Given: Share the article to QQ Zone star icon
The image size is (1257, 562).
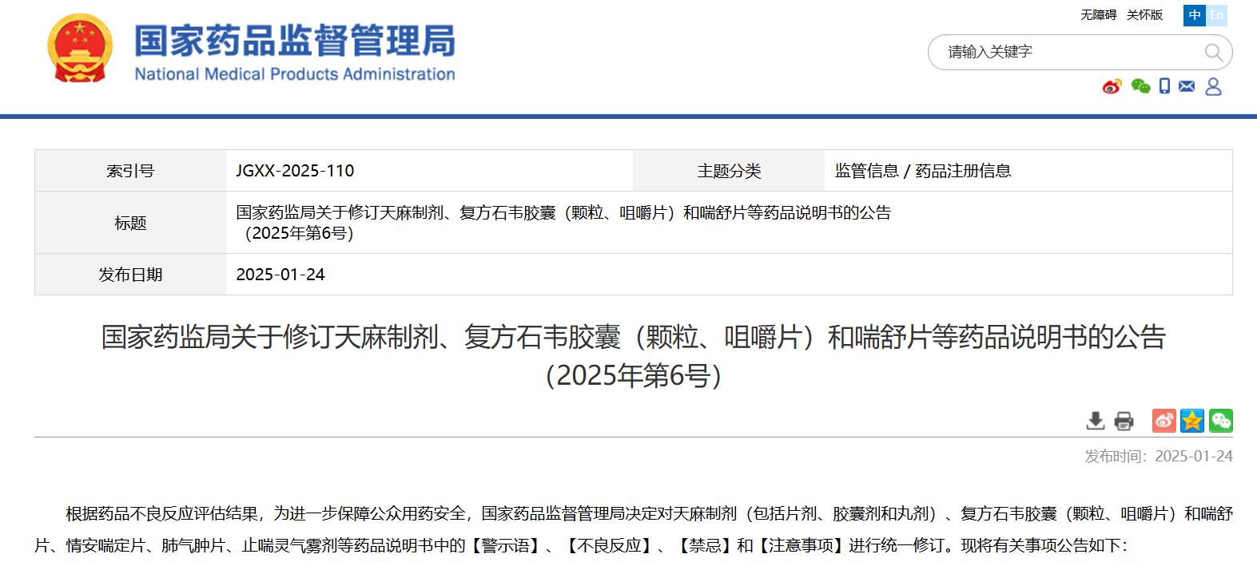Looking at the screenshot, I should click(1191, 421).
